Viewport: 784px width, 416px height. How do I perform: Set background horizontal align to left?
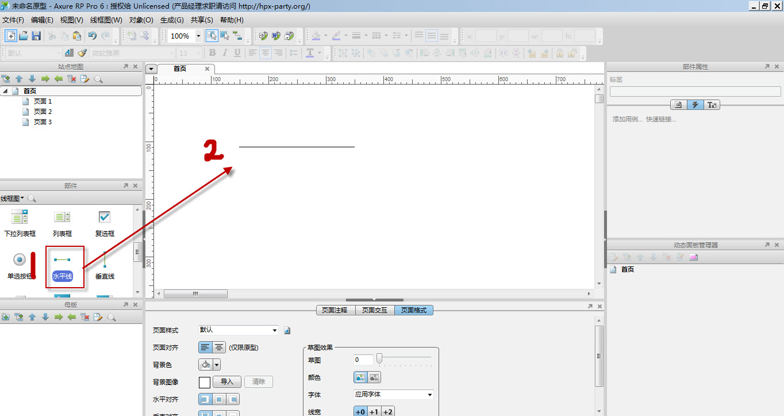click(205, 399)
